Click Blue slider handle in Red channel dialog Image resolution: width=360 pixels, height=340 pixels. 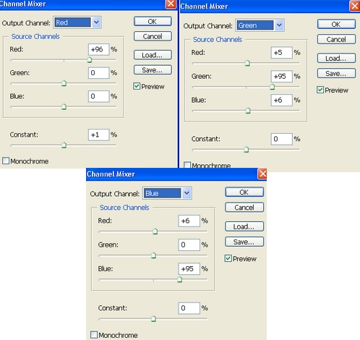click(x=64, y=106)
